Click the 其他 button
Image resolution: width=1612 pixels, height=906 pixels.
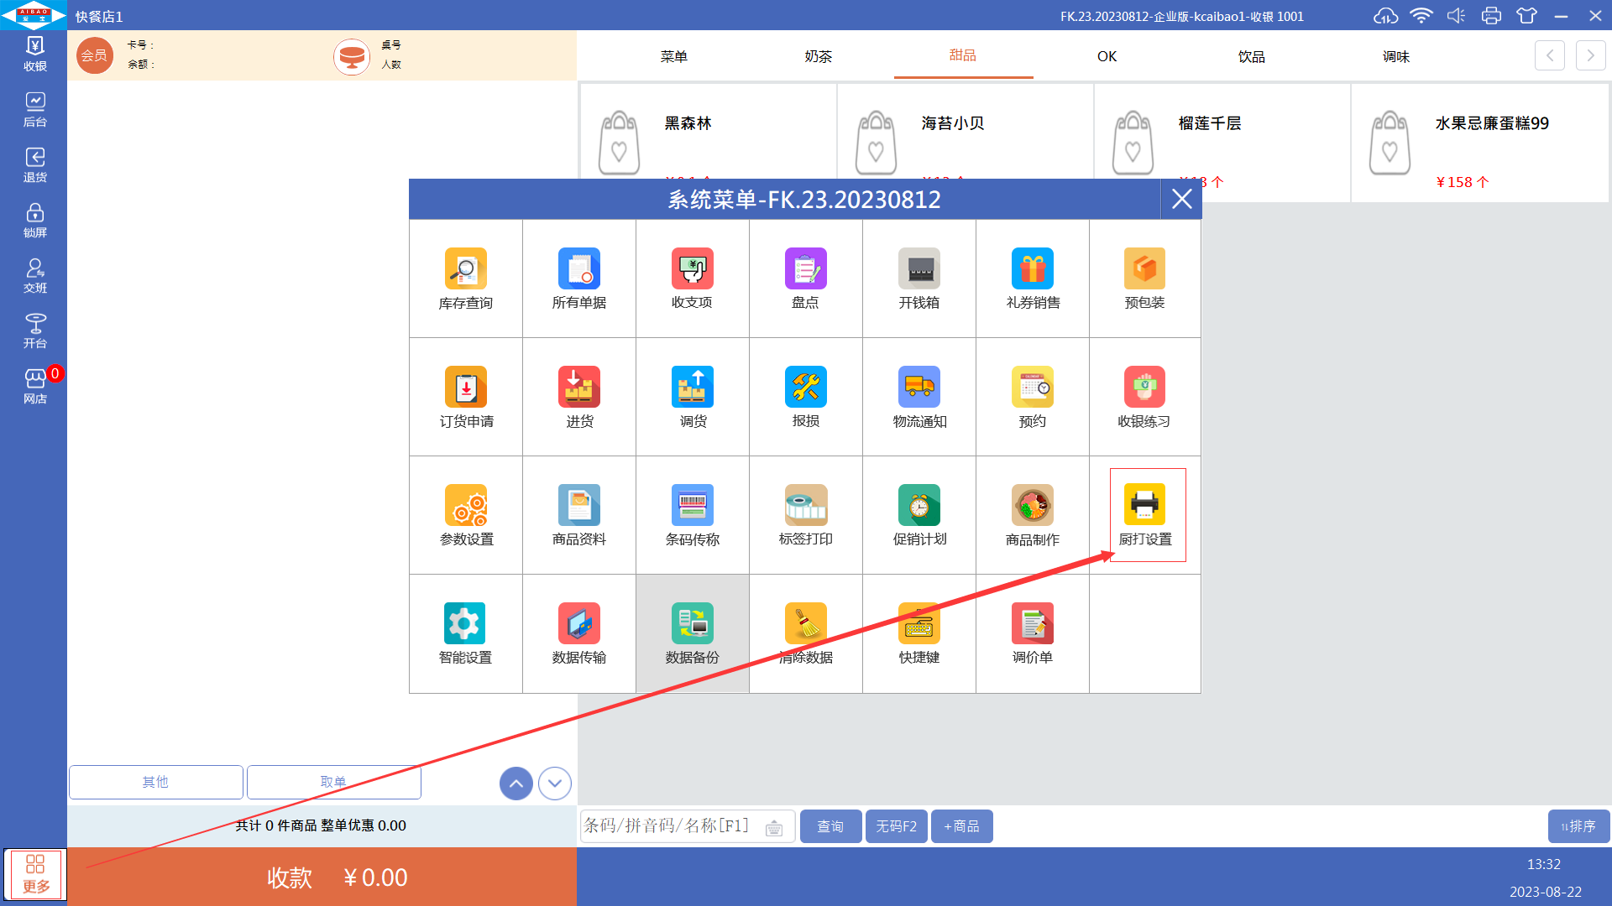(x=156, y=782)
